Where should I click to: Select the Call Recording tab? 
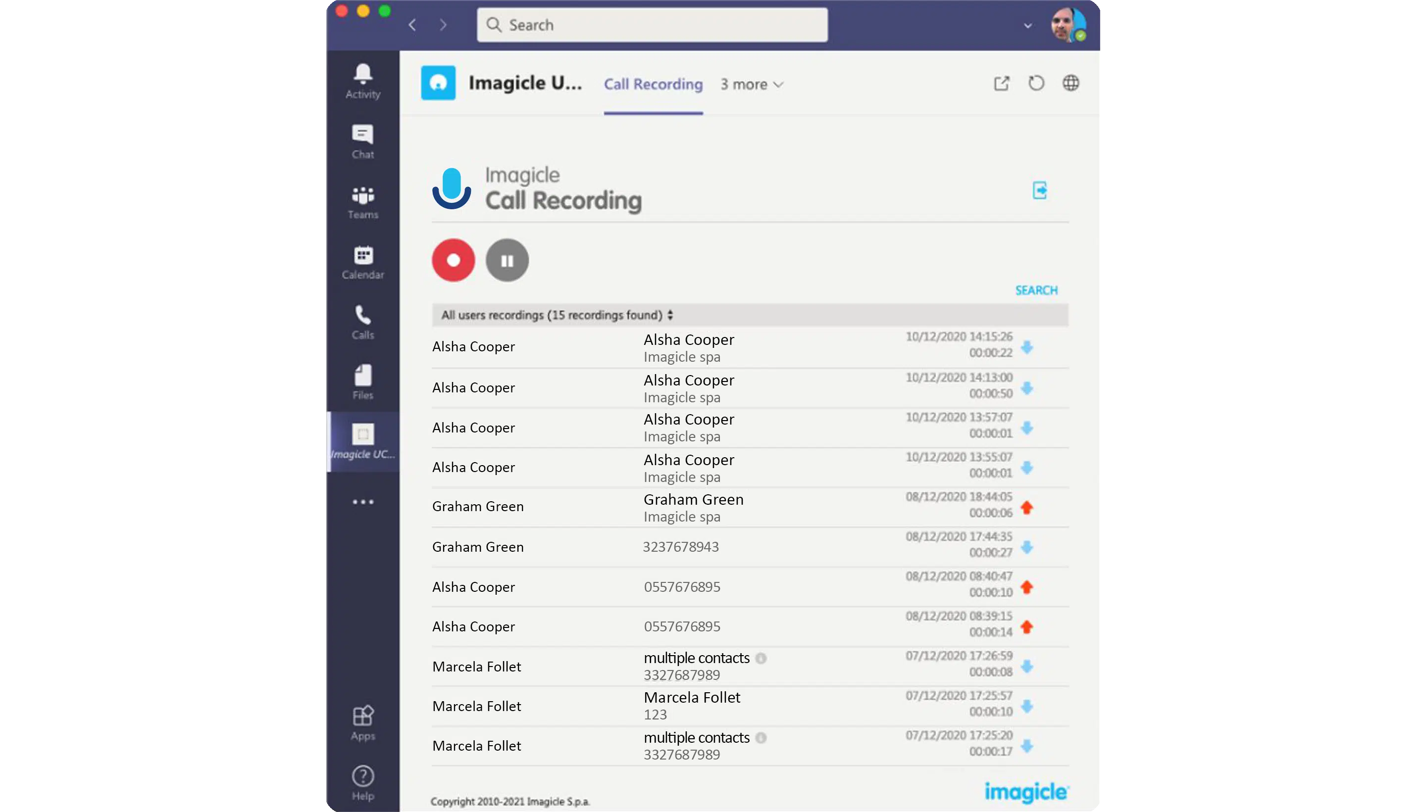[653, 84]
